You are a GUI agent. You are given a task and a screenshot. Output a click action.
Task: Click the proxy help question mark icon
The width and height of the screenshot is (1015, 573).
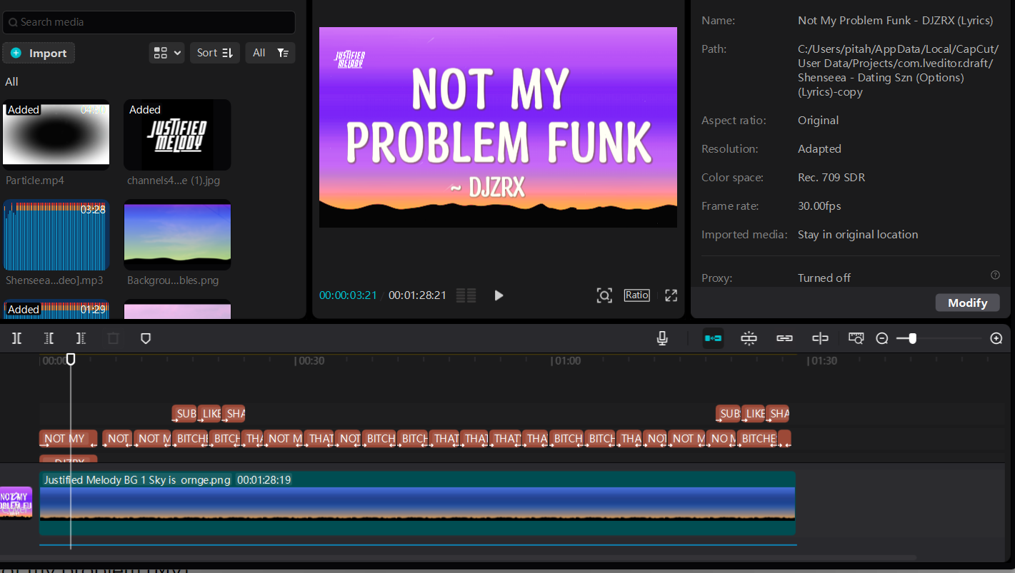tap(995, 275)
